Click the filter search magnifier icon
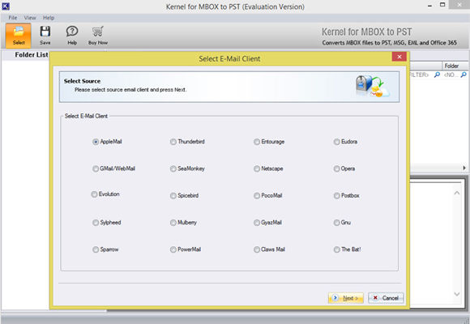Viewport: 470px width, 324px height. [437, 75]
